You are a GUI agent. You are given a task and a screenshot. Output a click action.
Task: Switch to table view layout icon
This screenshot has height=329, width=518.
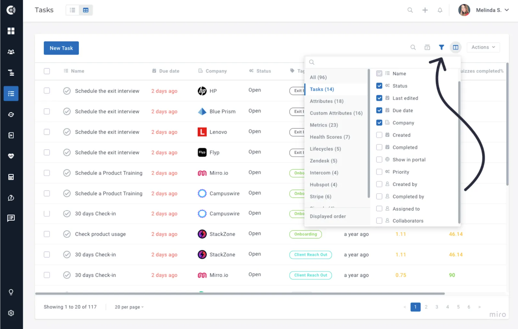point(86,10)
